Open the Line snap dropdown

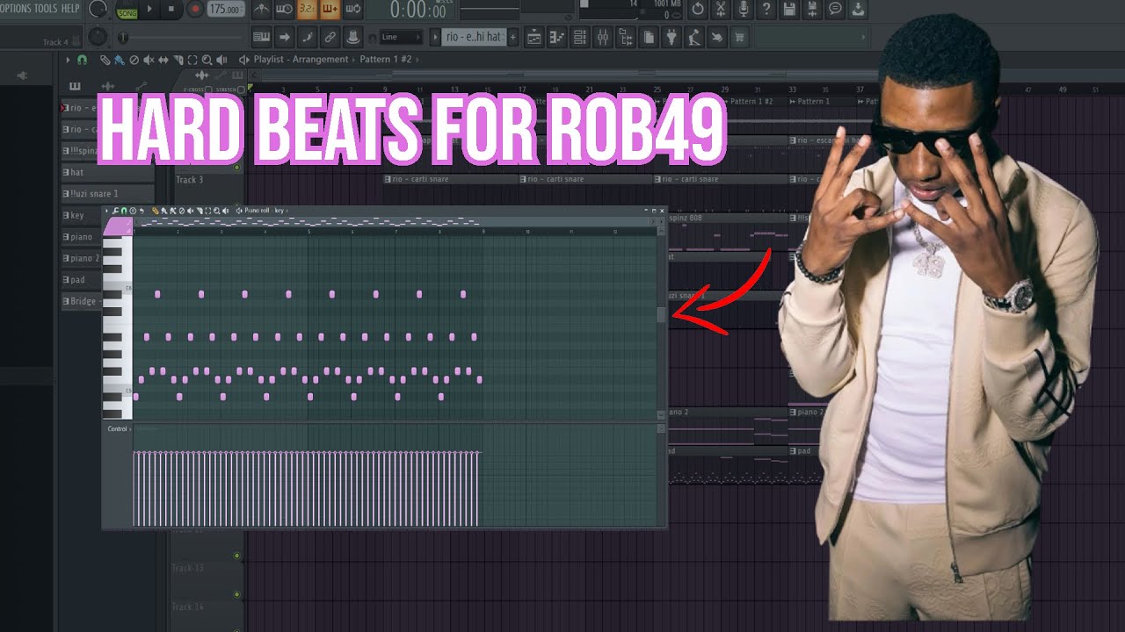click(400, 37)
